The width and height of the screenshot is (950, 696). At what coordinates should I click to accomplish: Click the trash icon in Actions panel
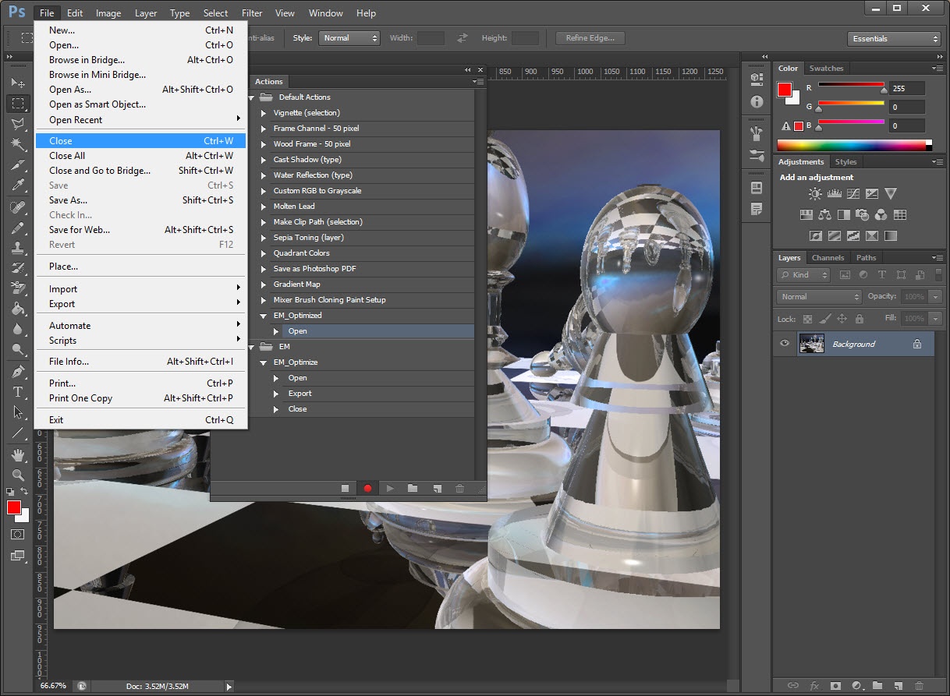click(x=459, y=489)
